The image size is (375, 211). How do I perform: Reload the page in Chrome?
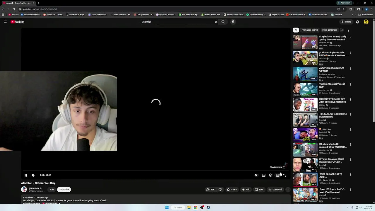(13, 9)
